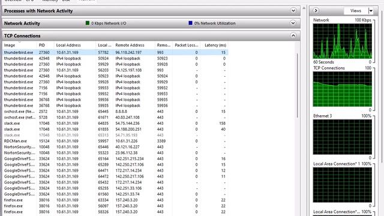Click the Network throughput graph

point(343,41)
